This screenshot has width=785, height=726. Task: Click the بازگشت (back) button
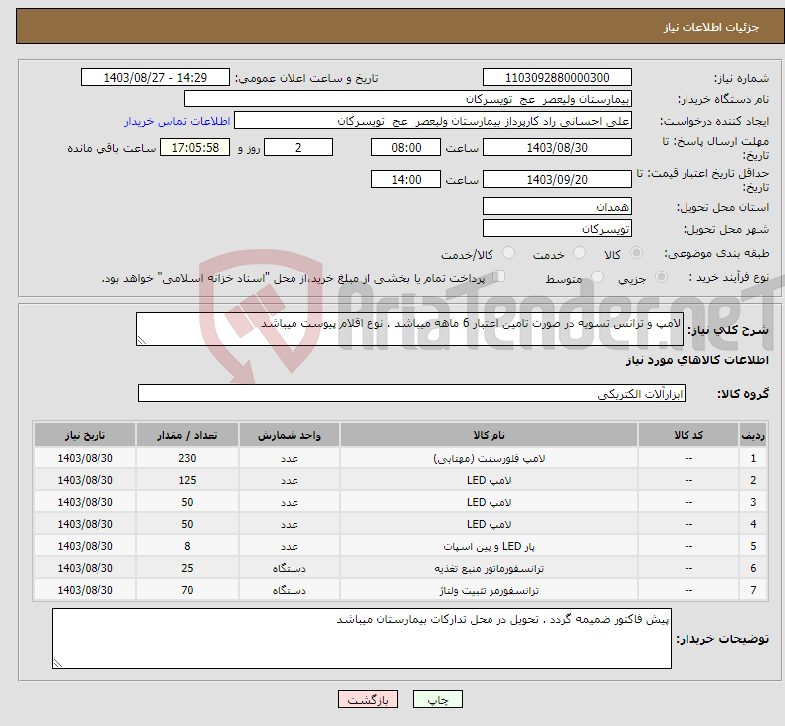click(368, 699)
